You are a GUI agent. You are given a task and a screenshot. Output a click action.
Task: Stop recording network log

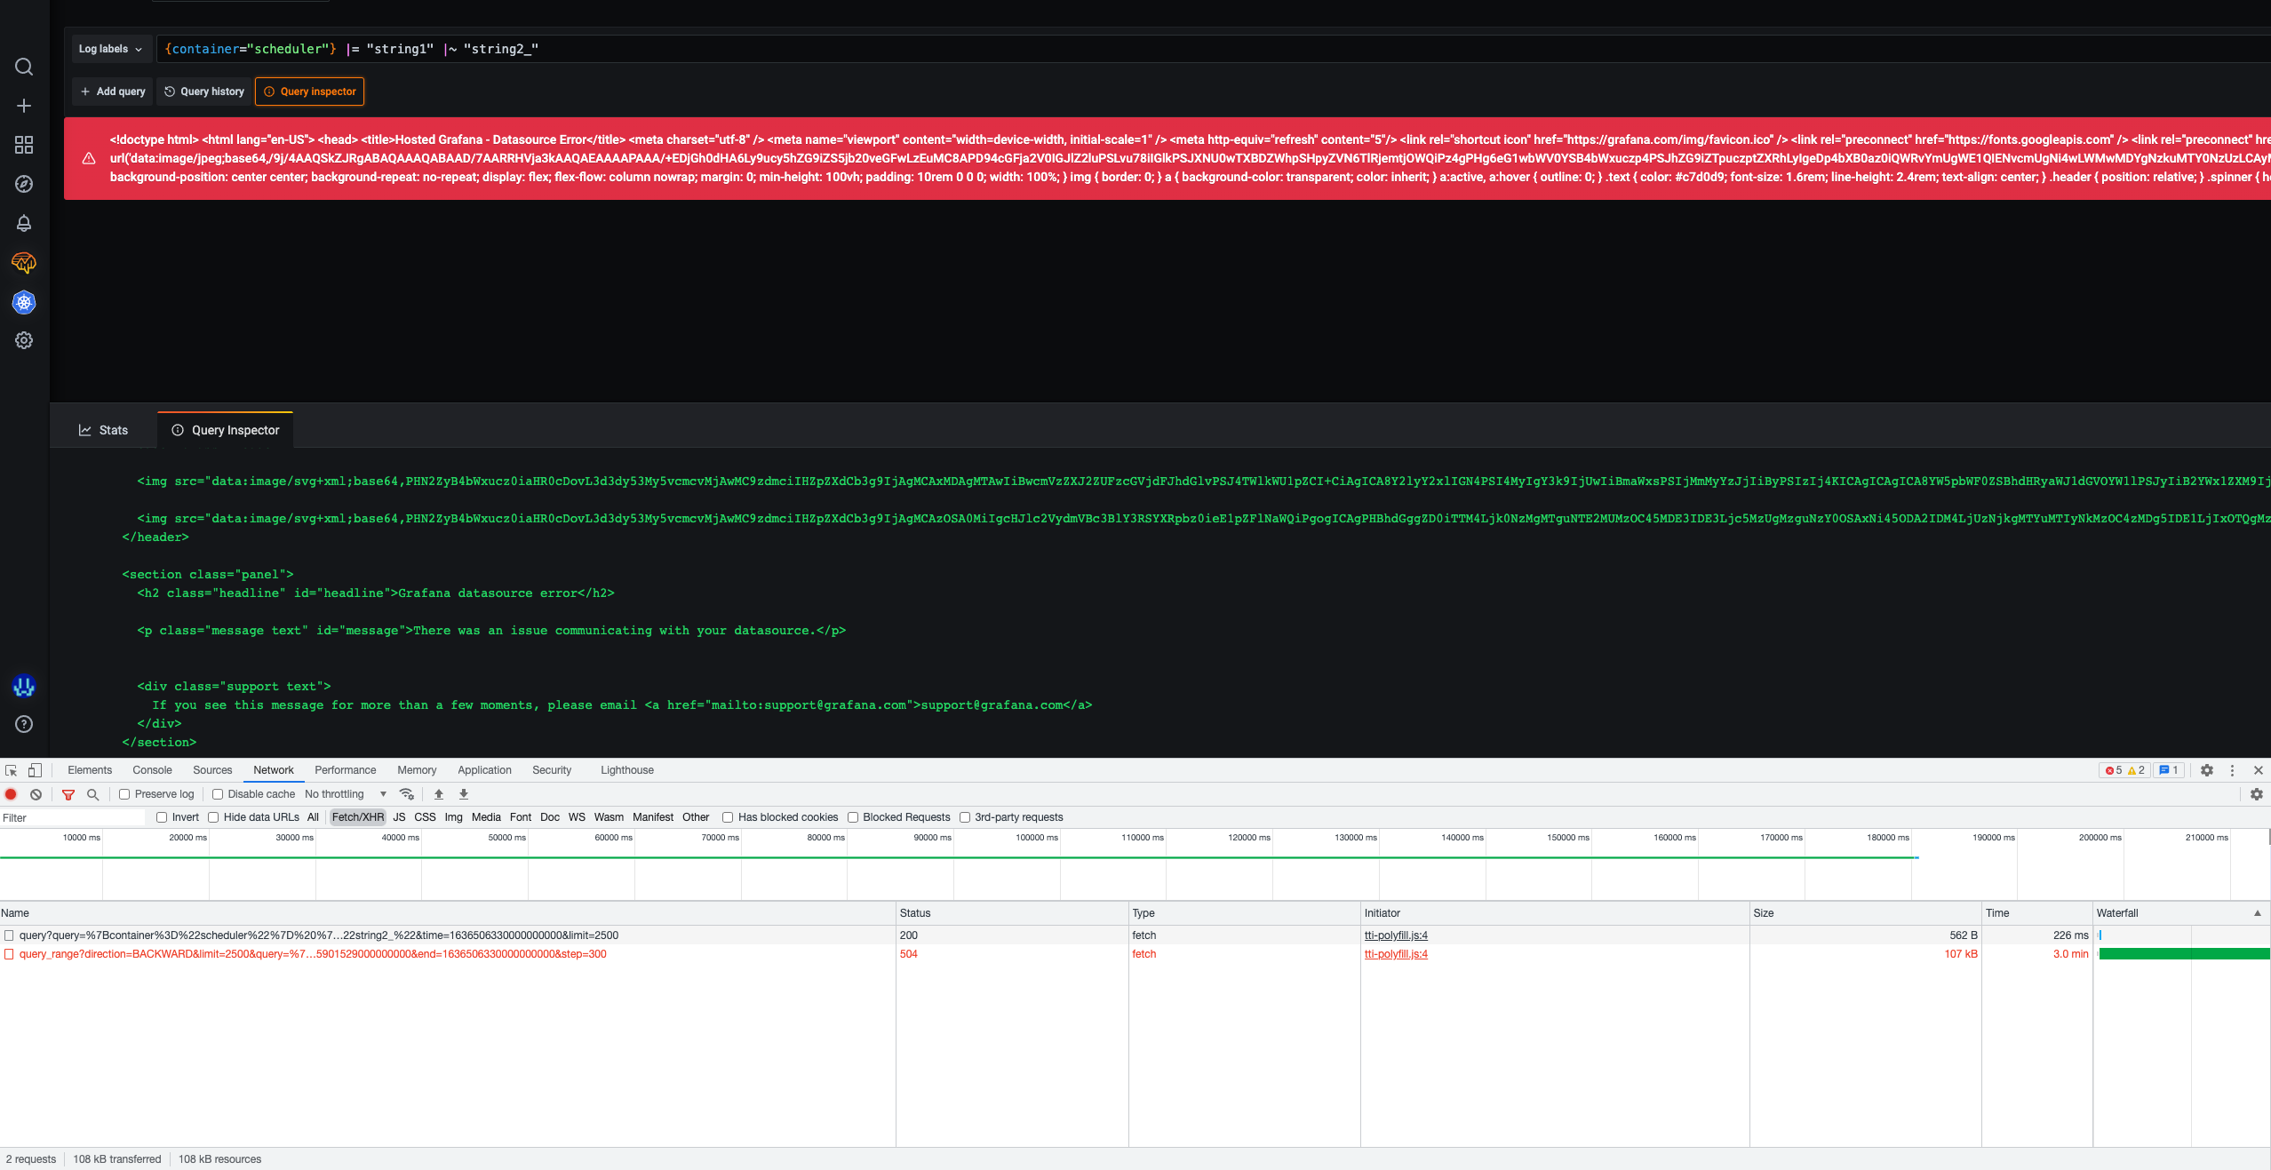click(11, 794)
